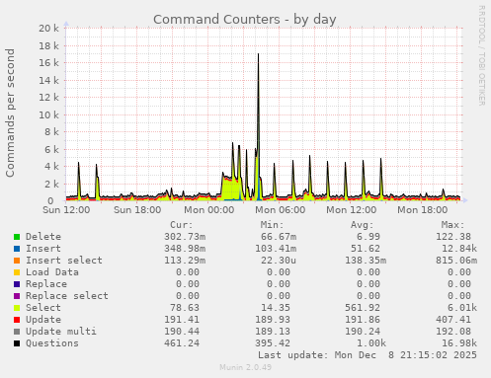The height and width of the screenshot is (378, 491).
Task: Click the 20 k y-axis label
Action: point(48,29)
